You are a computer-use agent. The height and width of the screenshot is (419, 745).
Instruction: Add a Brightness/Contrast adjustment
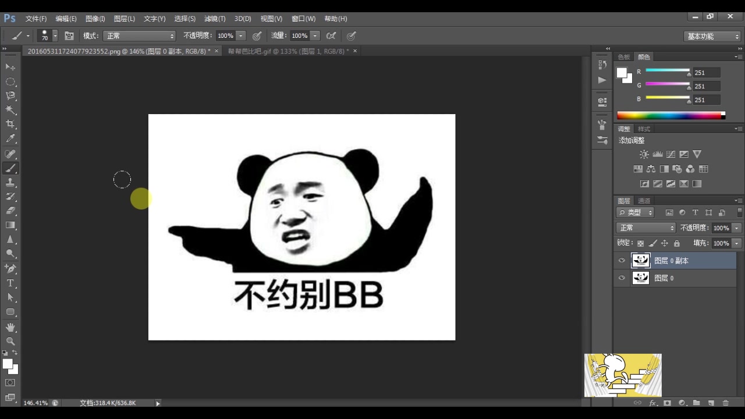[x=644, y=154]
